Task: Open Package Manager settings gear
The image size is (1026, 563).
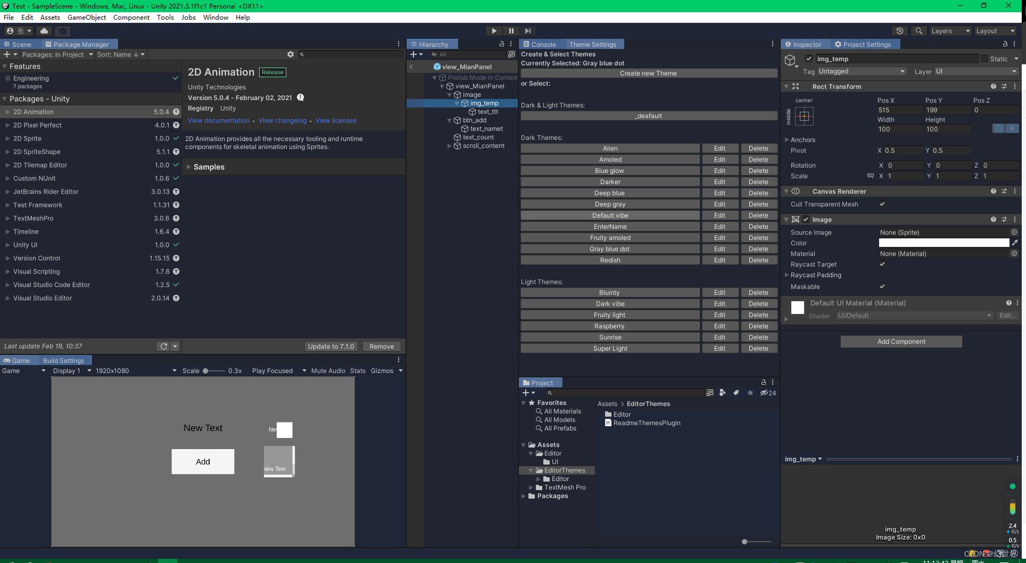Action: [x=290, y=54]
